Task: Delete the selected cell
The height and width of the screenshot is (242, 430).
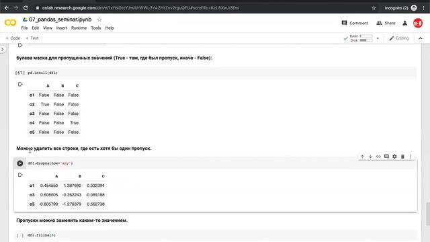Action: (x=402, y=157)
